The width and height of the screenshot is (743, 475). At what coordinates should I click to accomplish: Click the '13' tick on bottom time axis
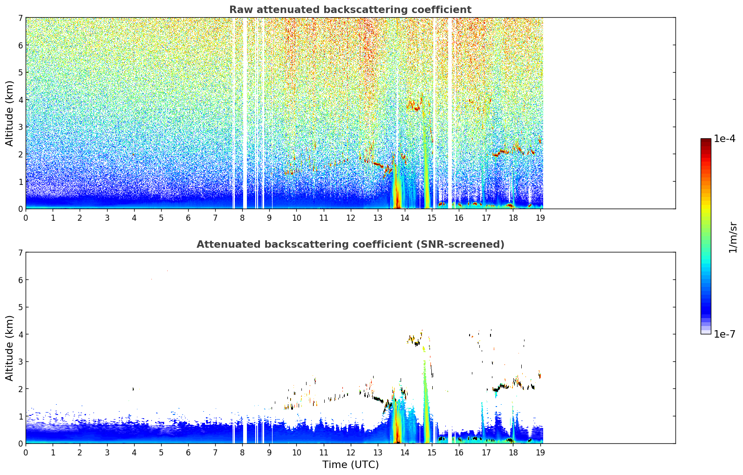[378, 452]
